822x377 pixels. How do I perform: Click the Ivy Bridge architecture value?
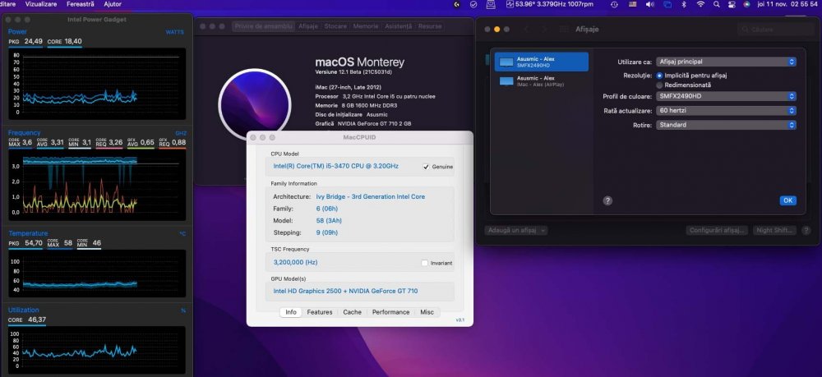371,197
